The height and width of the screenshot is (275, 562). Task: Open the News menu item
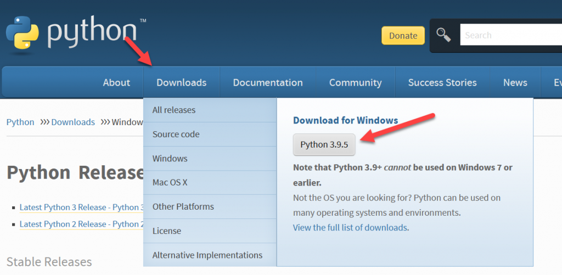pos(515,83)
